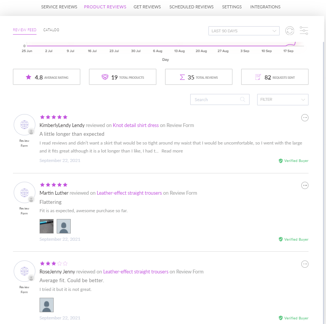This screenshot has height=324, width=326.
Task: Click reviewer name RoseJenny Jenny
Action: [x=57, y=272]
